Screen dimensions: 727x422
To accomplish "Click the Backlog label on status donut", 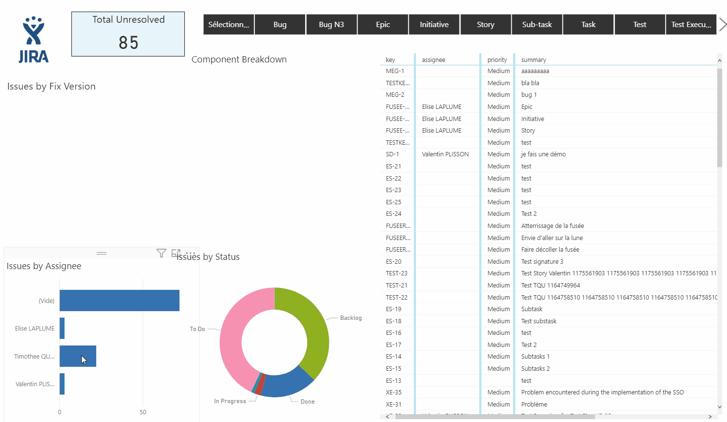I will coord(351,318).
